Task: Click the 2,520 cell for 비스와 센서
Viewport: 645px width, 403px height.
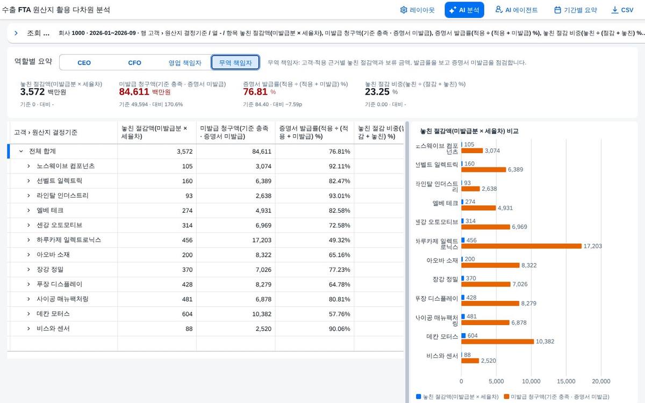Action: (x=235, y=329)
